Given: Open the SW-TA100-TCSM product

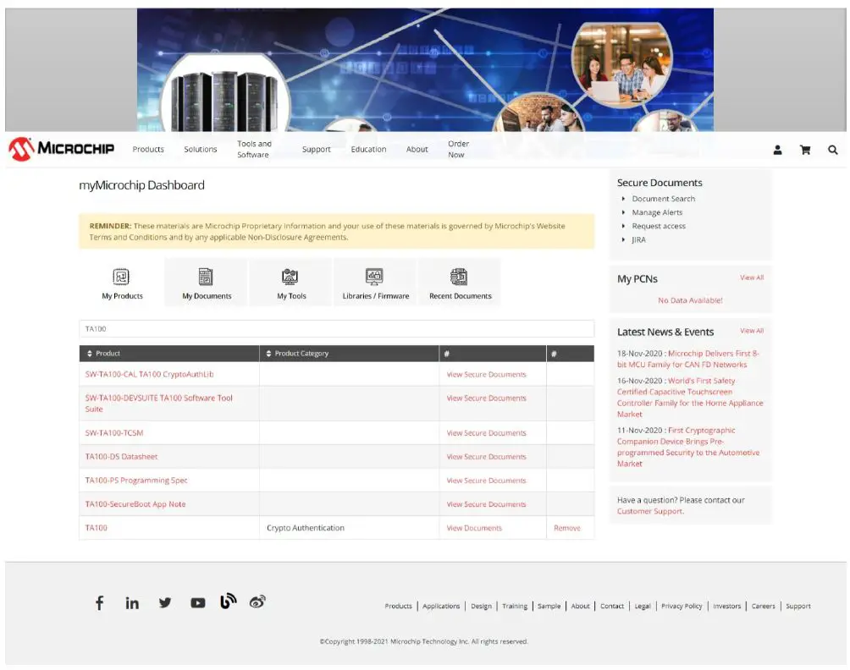Looking at the screenshot, I should [113, 433].
